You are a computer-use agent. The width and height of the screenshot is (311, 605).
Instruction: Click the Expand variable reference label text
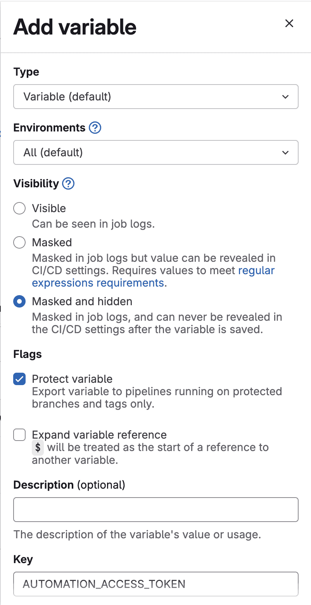[99, 435]
